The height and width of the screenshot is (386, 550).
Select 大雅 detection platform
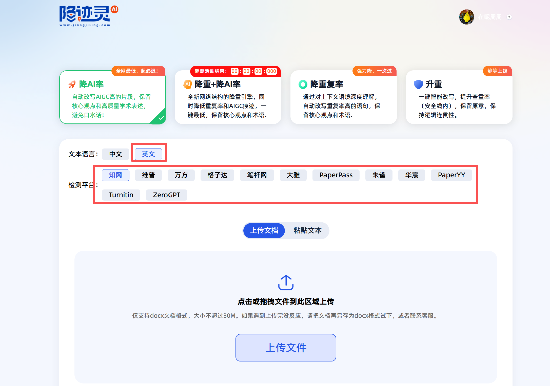pos(293,175)
